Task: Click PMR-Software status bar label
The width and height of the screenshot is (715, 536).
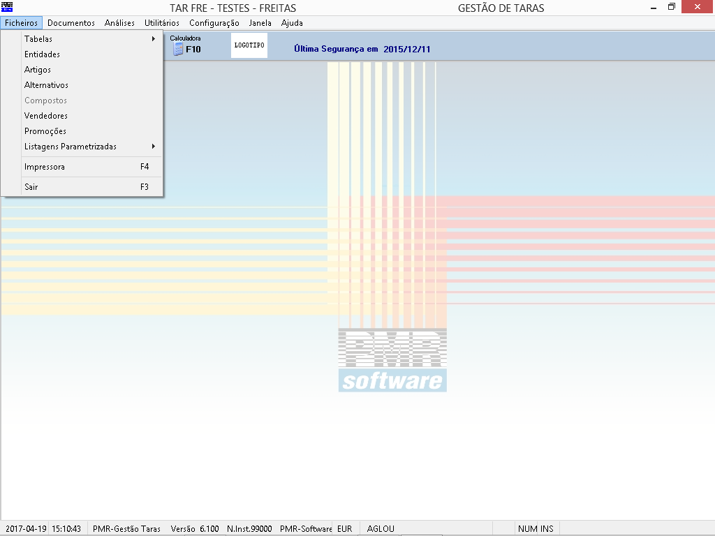Action: click(x=306, y=529)
